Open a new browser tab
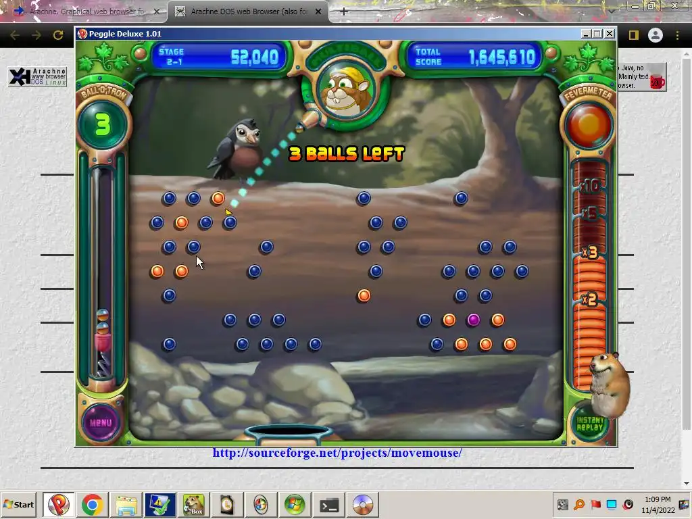Viewport: 692px width, 519px height. click(x=344, y=11)
